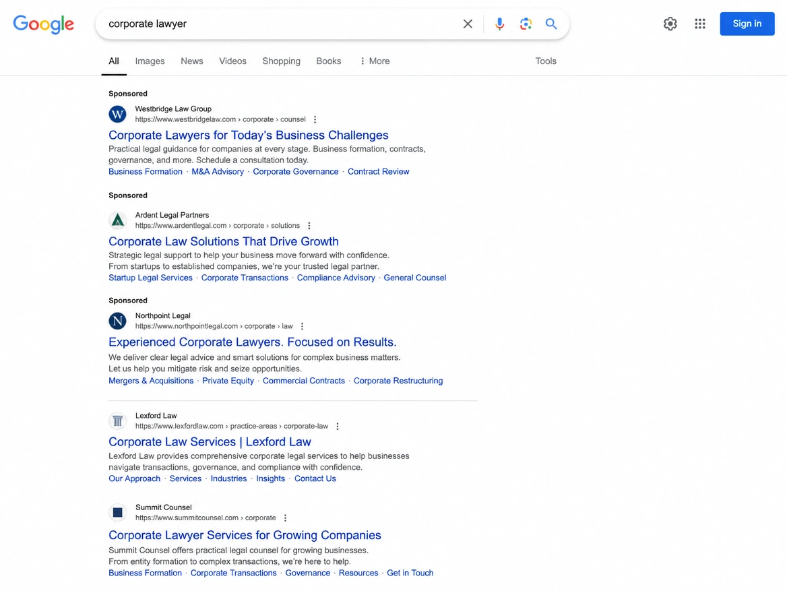
Task: Open the Get in Touch sitelink
Action: (410, 573)
